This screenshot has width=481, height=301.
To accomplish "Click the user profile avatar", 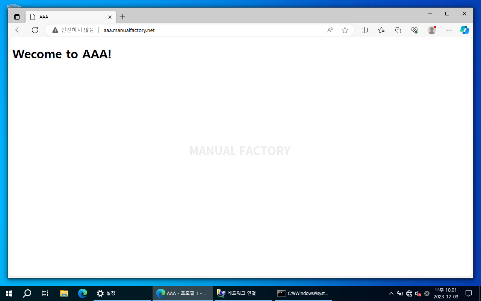I will 432,30.
